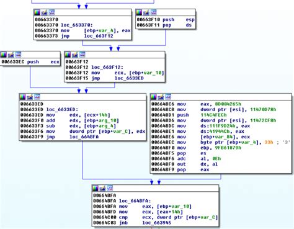Click the pencil edit icon on the loc_6633ED node

click(x=30, y=97)
